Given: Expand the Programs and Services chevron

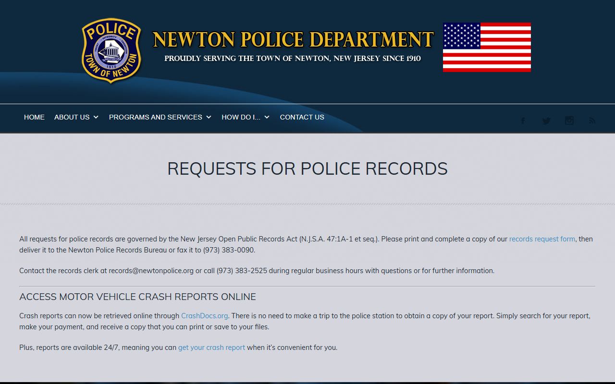Looking at the screenshot, I should [x=209, y=117].
